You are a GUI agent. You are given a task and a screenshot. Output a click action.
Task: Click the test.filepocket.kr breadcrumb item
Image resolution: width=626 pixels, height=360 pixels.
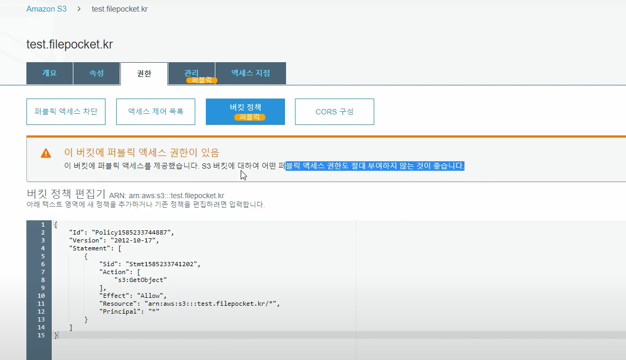[x=119, y=9]
